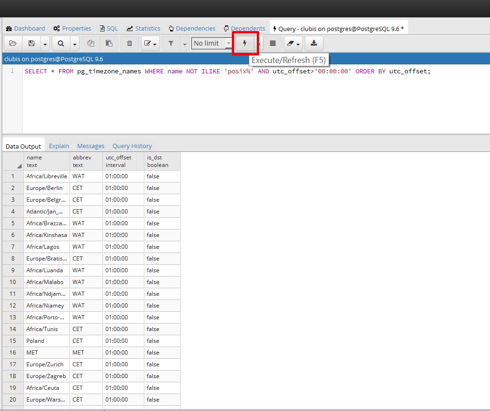Open the Save options dropdown arrow

[x=45, y=44]
